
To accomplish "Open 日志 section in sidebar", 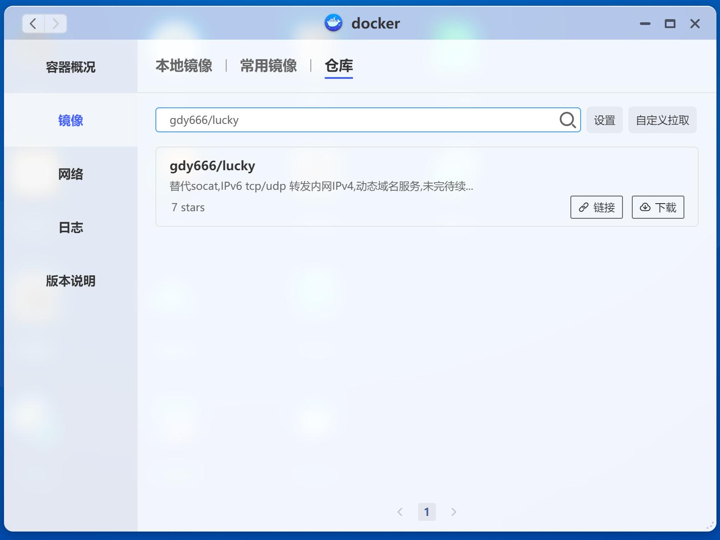I will [x=71, y=227].
